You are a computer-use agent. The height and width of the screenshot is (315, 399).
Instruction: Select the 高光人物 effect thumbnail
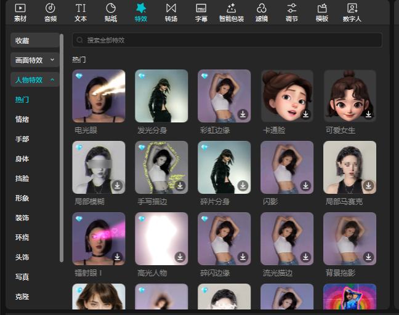click(161, 239)
